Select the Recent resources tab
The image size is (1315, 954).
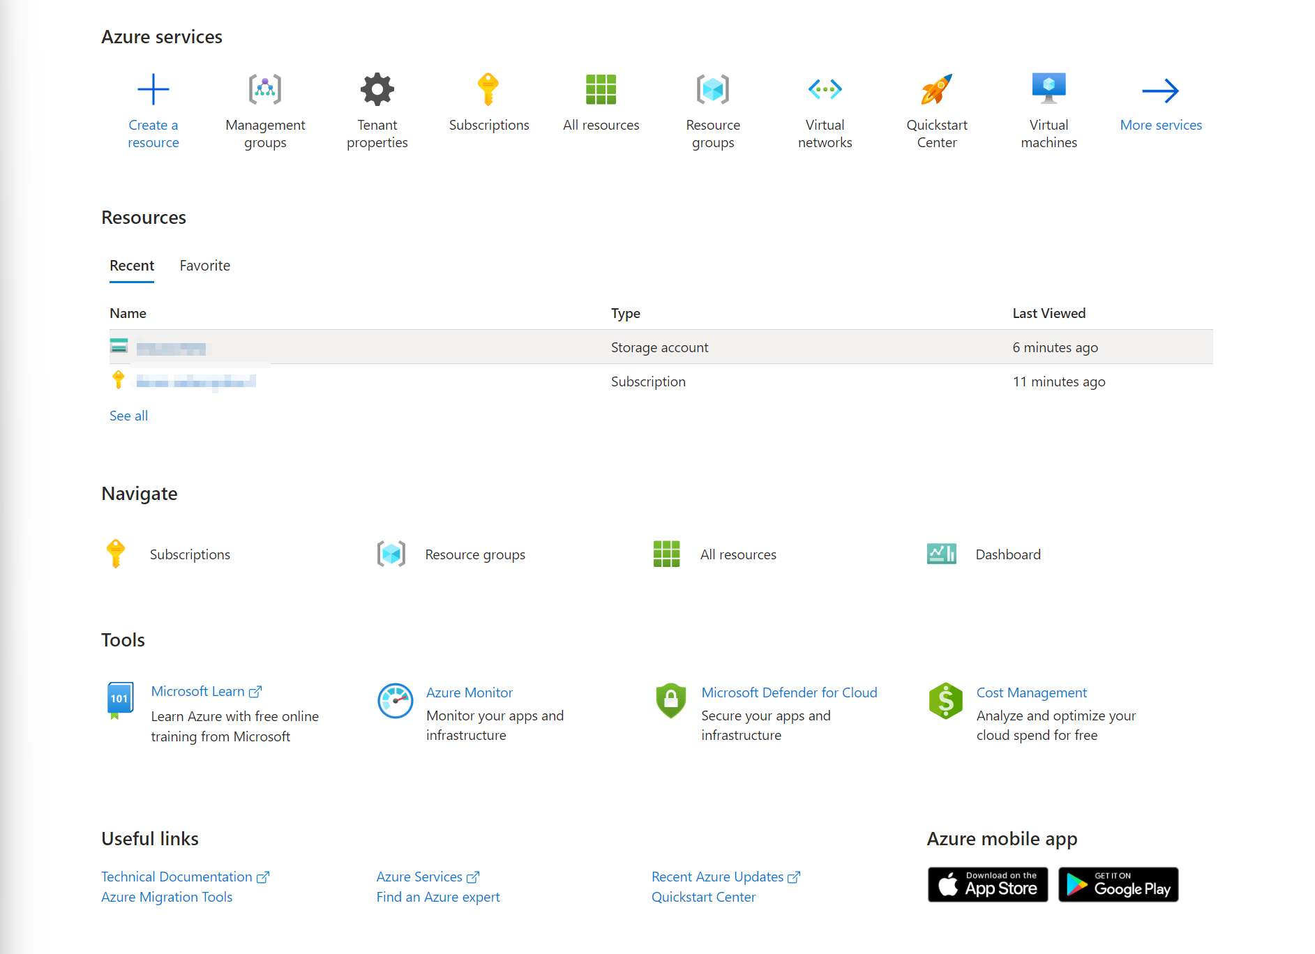point(132,266)
